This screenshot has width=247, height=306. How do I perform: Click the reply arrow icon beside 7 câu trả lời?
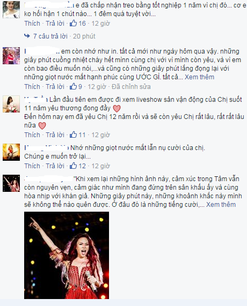27,36
